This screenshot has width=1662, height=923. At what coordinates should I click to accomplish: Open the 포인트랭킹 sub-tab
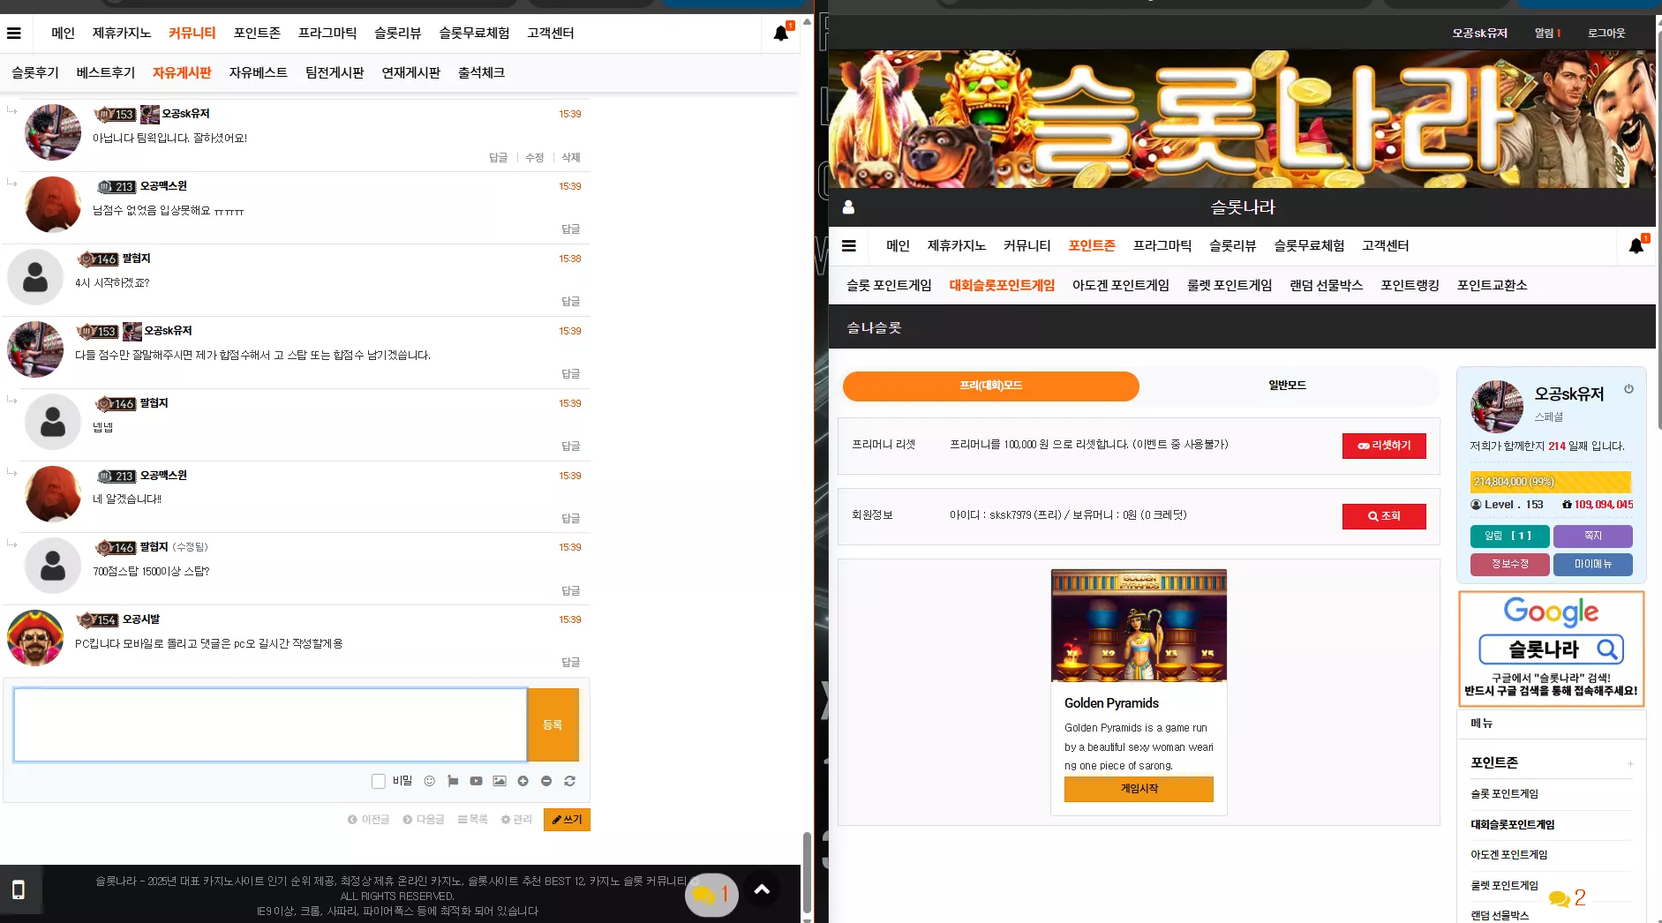click(1410, 286)
